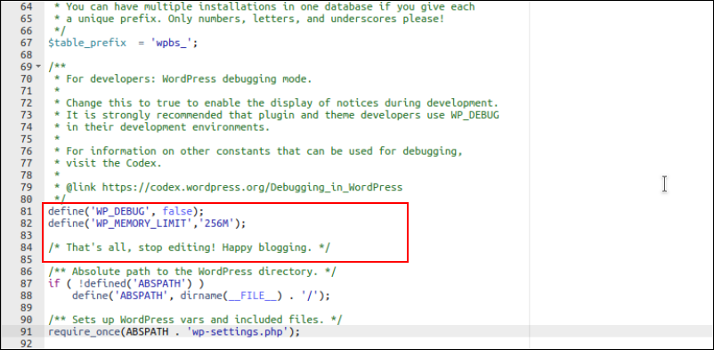The image size is (714, 350).
Task: Click the 'if' keyword on line 87
Action: tap(54, 283)
